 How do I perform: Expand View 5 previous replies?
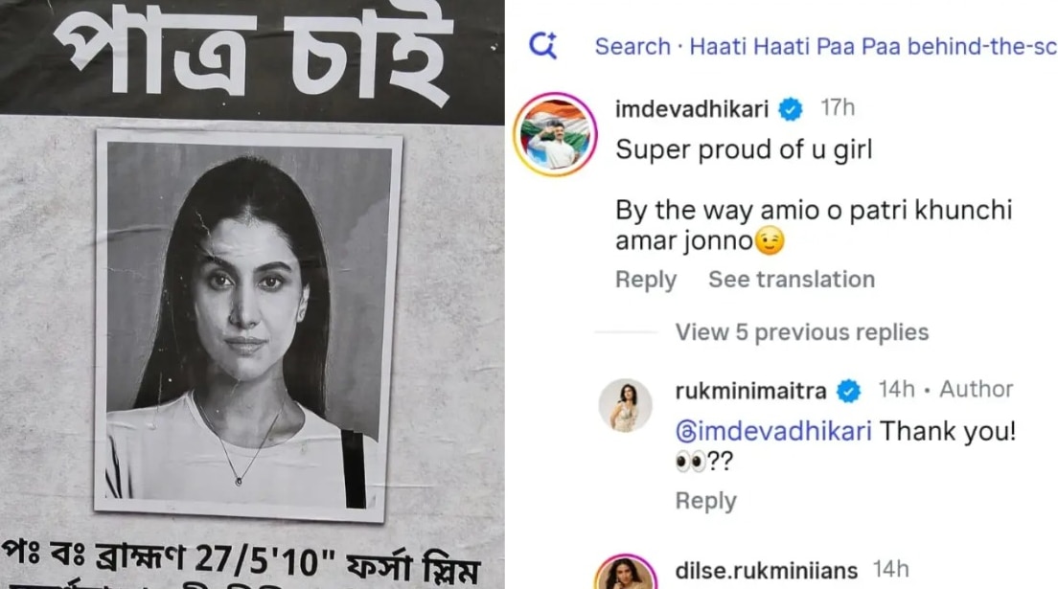point(801,332)
